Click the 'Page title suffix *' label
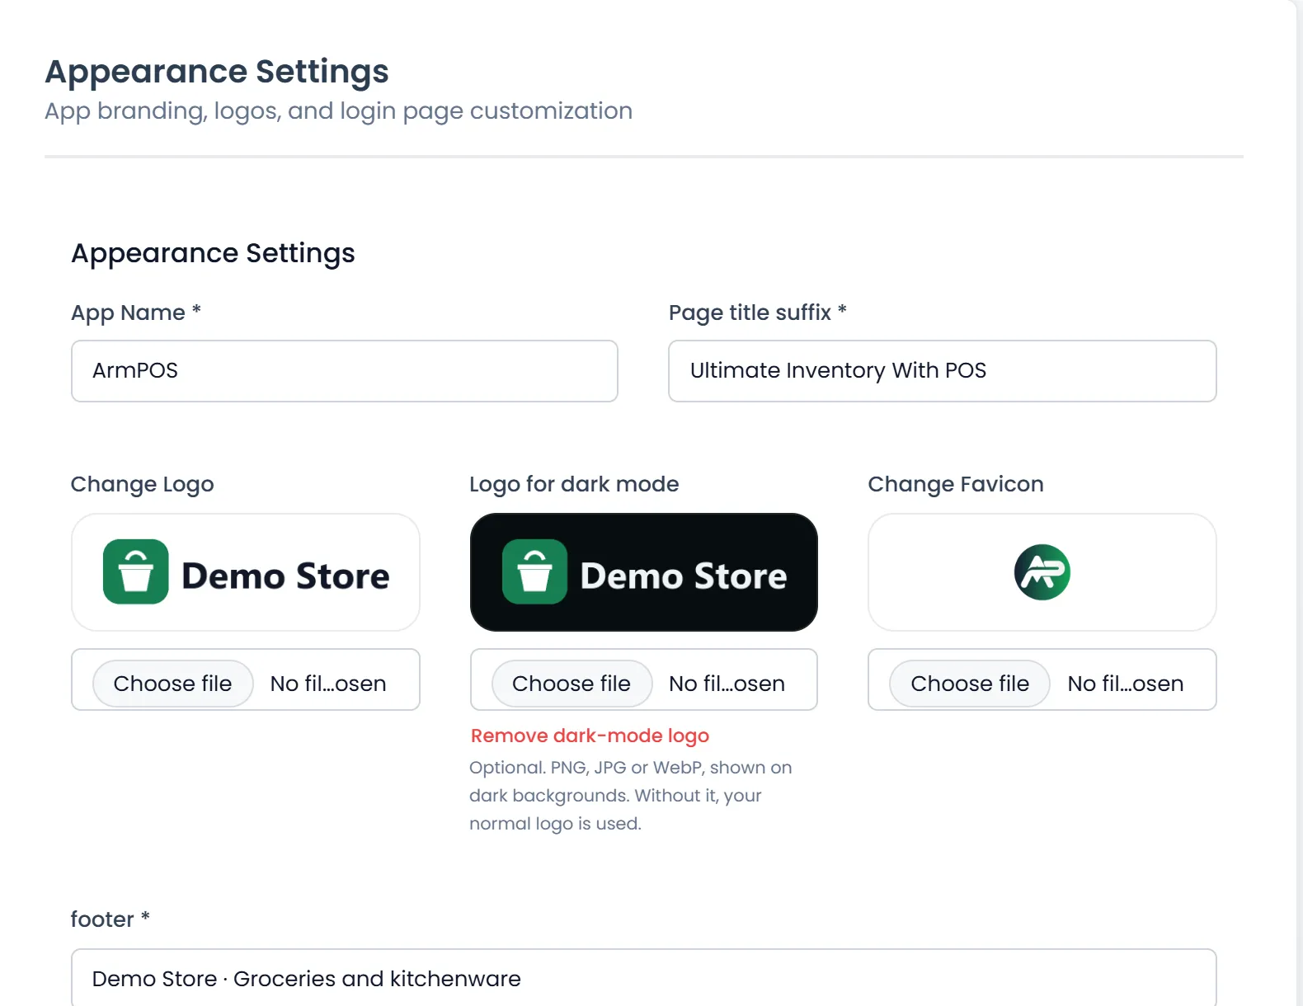The height and width of the screenshot is (1006, 1303). 758,313
